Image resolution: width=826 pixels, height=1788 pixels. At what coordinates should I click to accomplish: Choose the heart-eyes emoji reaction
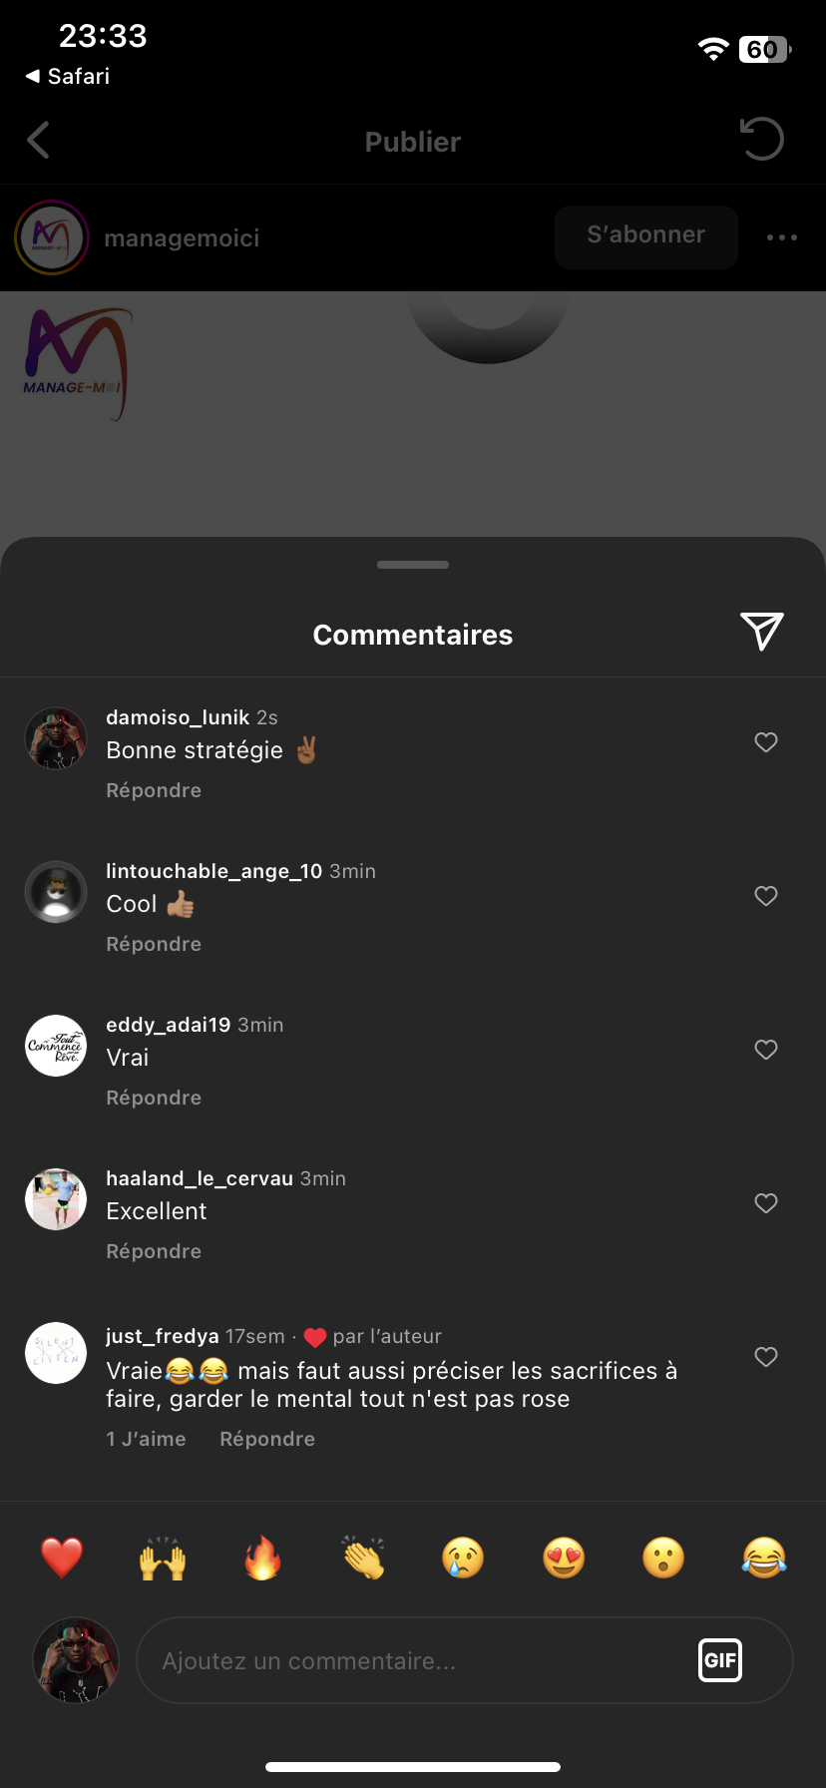pyautogui.click(x=564, y=1558)
